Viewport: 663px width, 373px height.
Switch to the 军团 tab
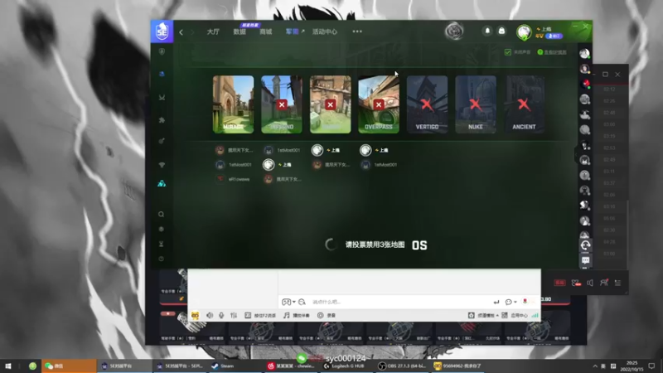click(293, 31)
